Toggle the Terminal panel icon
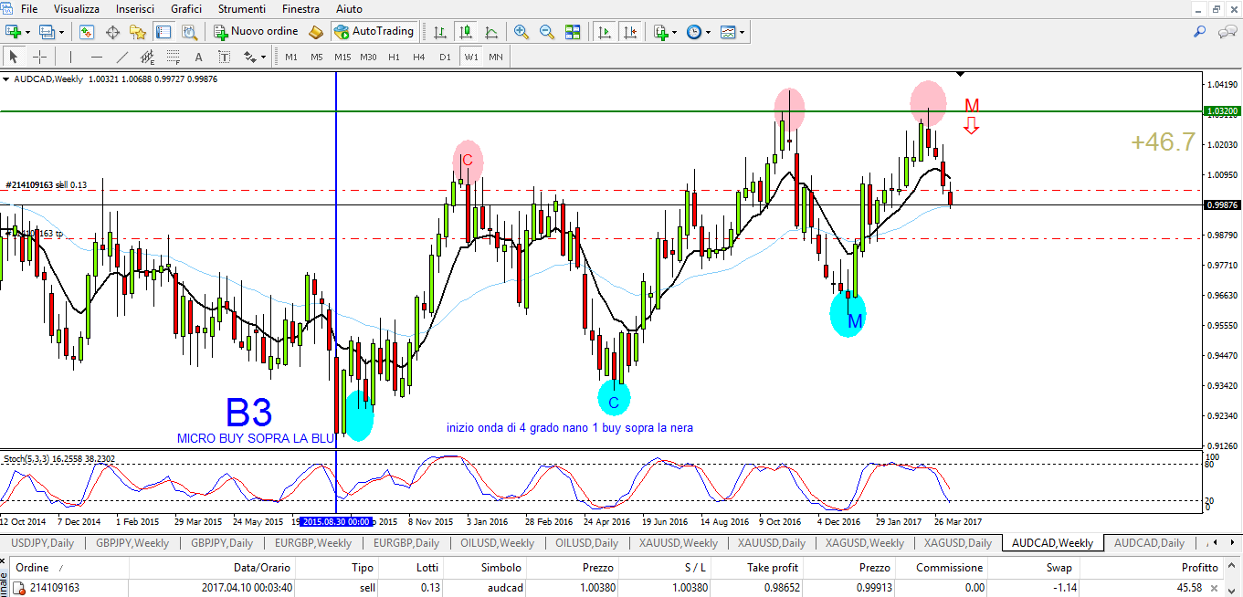Screen dimensions: 1243x597 pyautogui.click(x=163, y=32)
